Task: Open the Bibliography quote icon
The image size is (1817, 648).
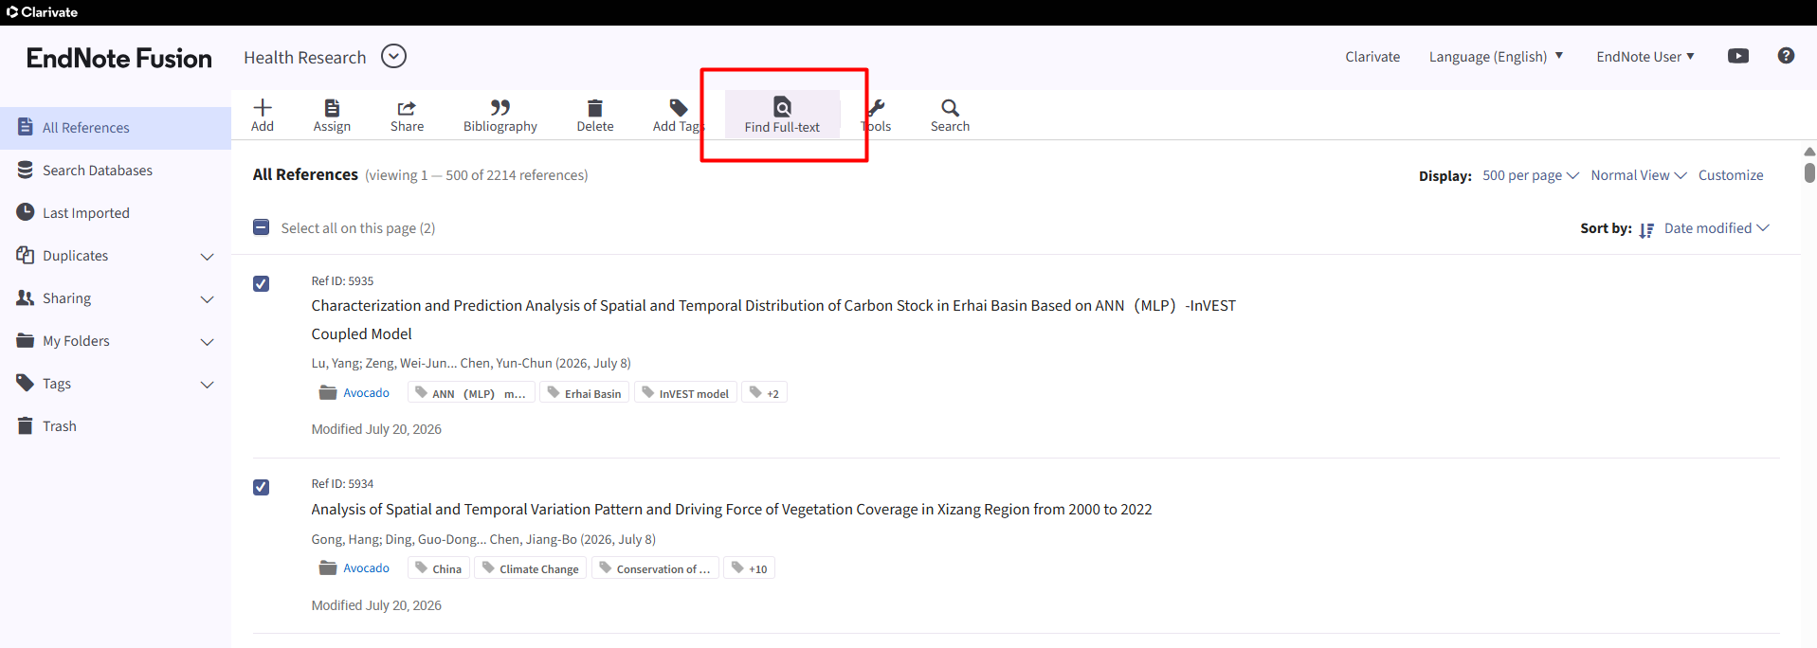Action: point(500,107)
